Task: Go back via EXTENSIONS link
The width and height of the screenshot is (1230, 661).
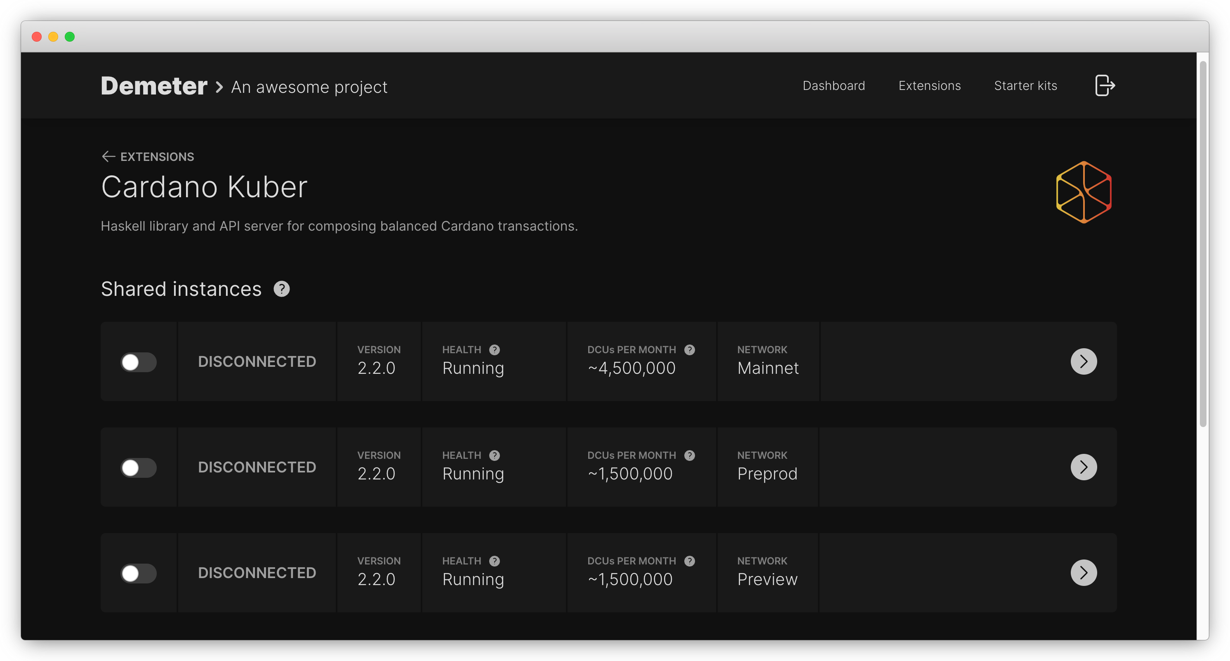Action: pyautogui.click(x=157, y=157)
